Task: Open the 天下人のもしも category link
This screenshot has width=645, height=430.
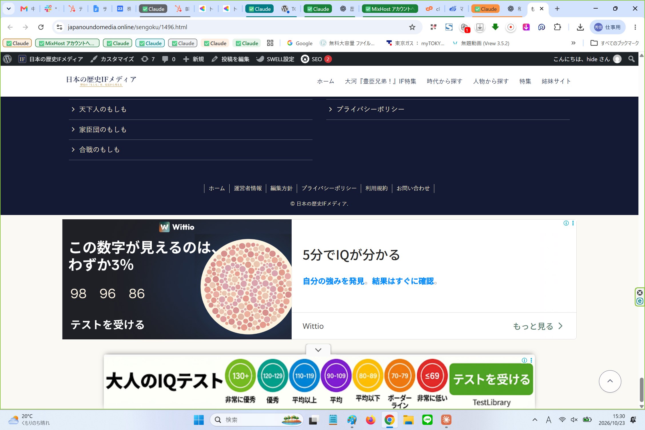Action: (102, 109)
